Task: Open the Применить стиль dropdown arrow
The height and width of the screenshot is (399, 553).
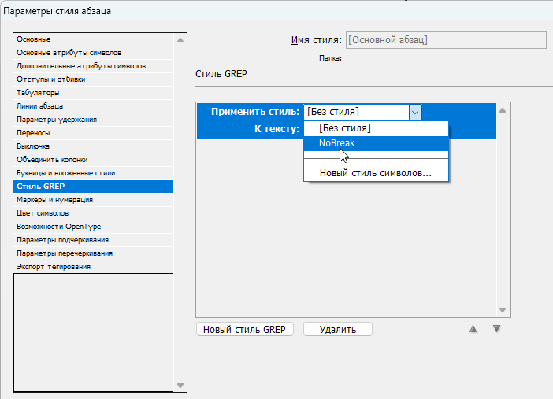Action: (415, 112)
